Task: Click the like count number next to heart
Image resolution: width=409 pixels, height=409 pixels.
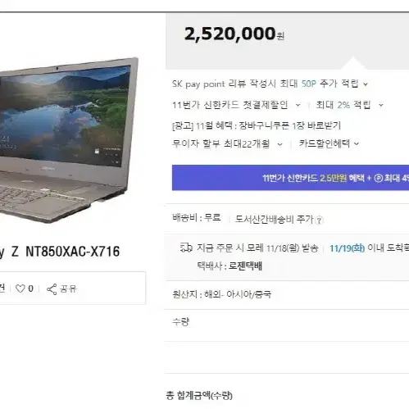Action: tap(31, 289)
